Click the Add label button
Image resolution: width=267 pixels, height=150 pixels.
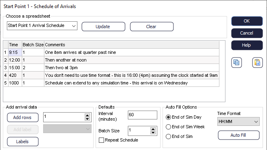coord(23,129)
